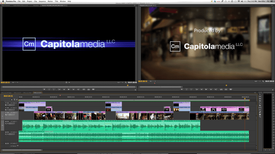Screen dimensions: 275x154
Task: Click the timeline horizontal scrollbar
Action: pyautogui.click(x=21, y=150)
